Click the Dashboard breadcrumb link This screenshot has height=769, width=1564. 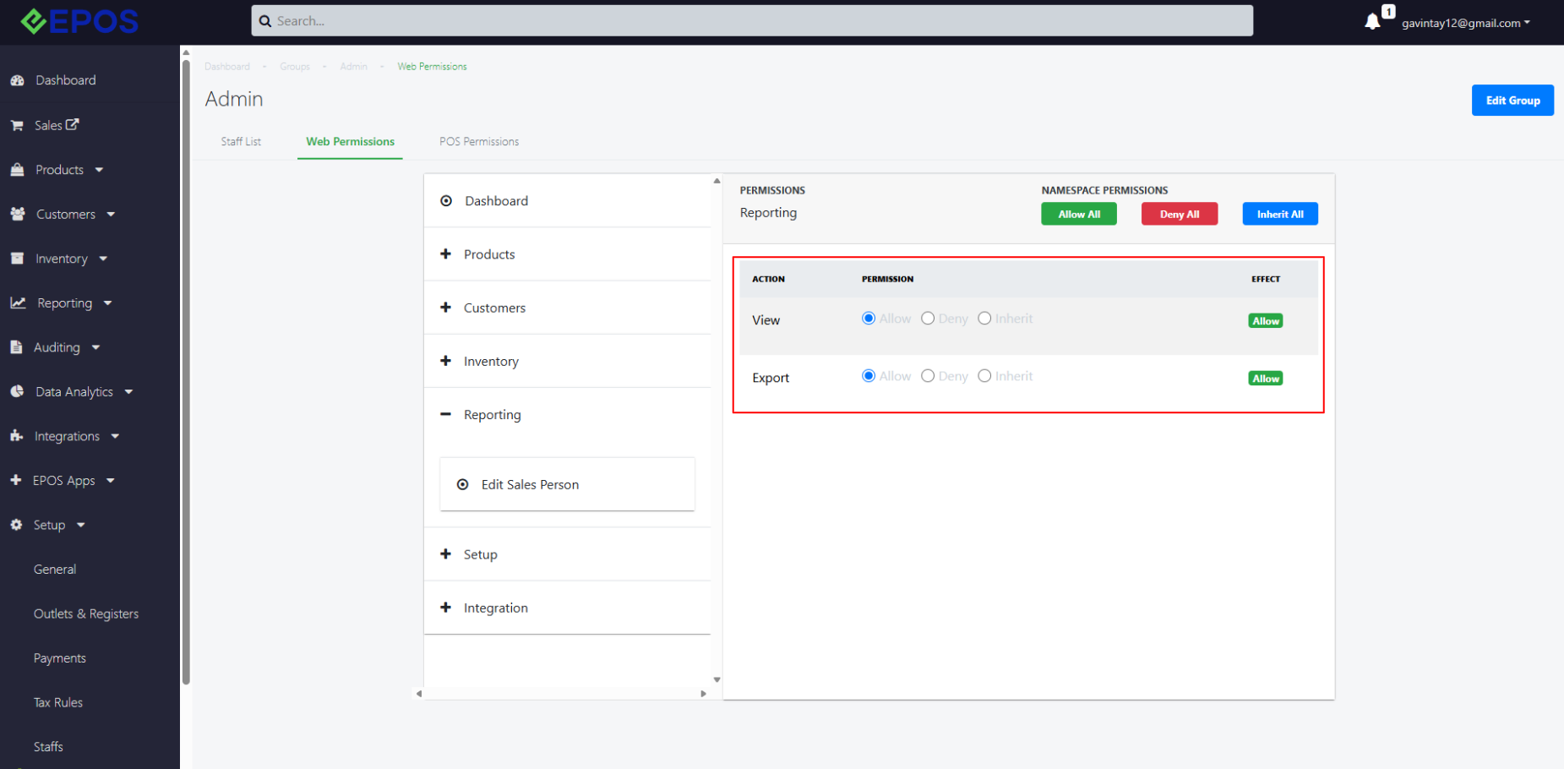[x=227, y=67]
